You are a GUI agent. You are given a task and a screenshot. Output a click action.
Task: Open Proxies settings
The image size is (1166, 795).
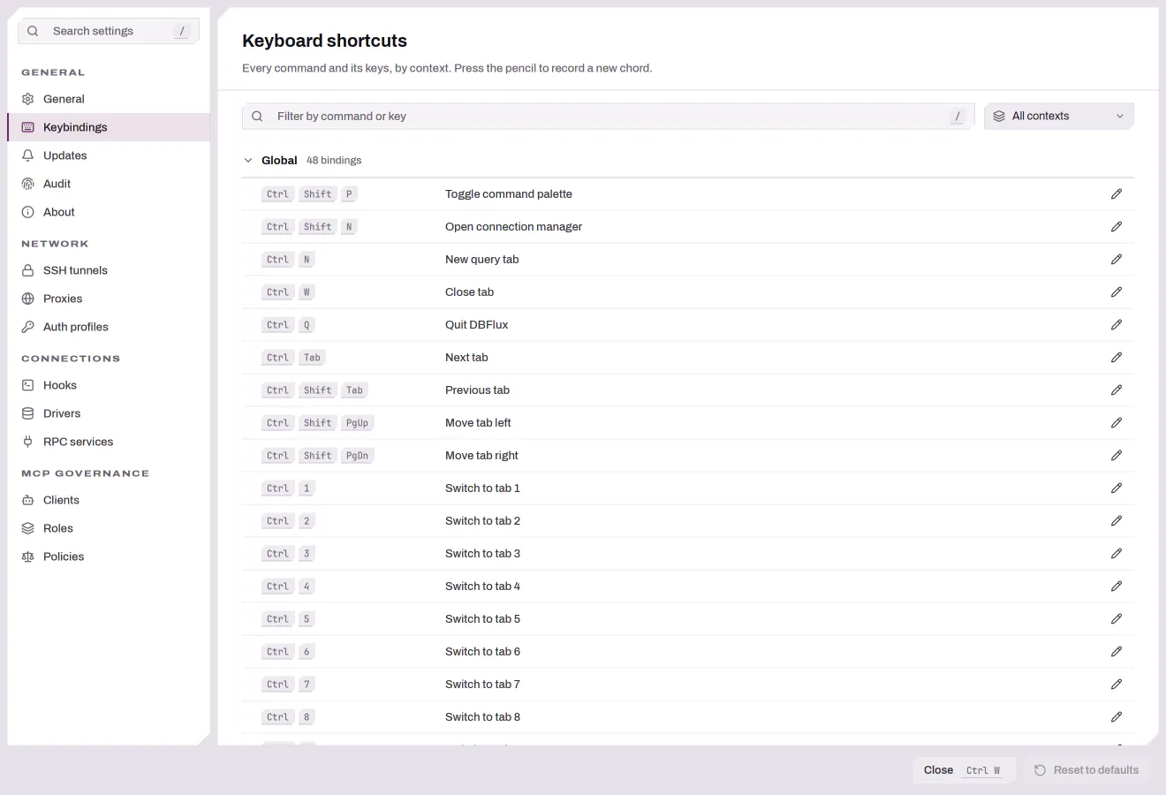click(x=109, y=299)
